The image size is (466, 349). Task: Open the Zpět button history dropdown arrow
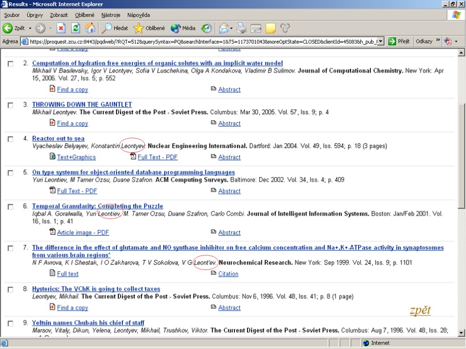click(x=30, y=29)
